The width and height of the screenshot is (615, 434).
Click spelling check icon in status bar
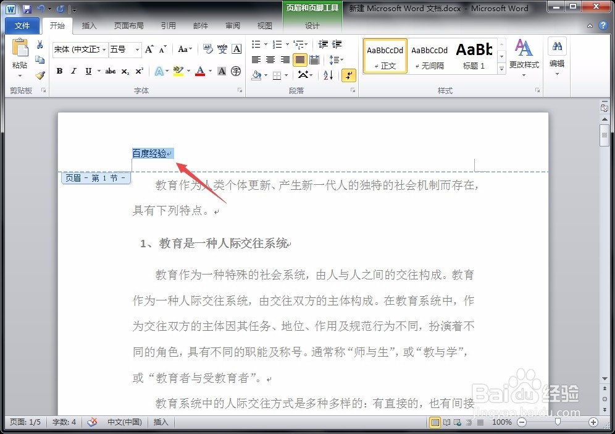92,422
